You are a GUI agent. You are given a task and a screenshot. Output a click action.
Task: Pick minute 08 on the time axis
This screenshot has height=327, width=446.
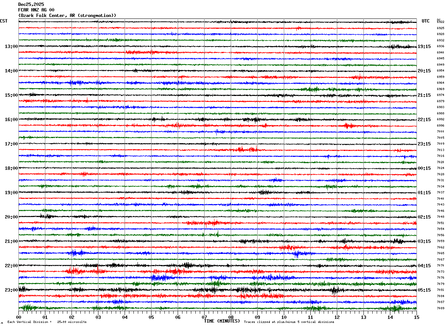point(231,317)
